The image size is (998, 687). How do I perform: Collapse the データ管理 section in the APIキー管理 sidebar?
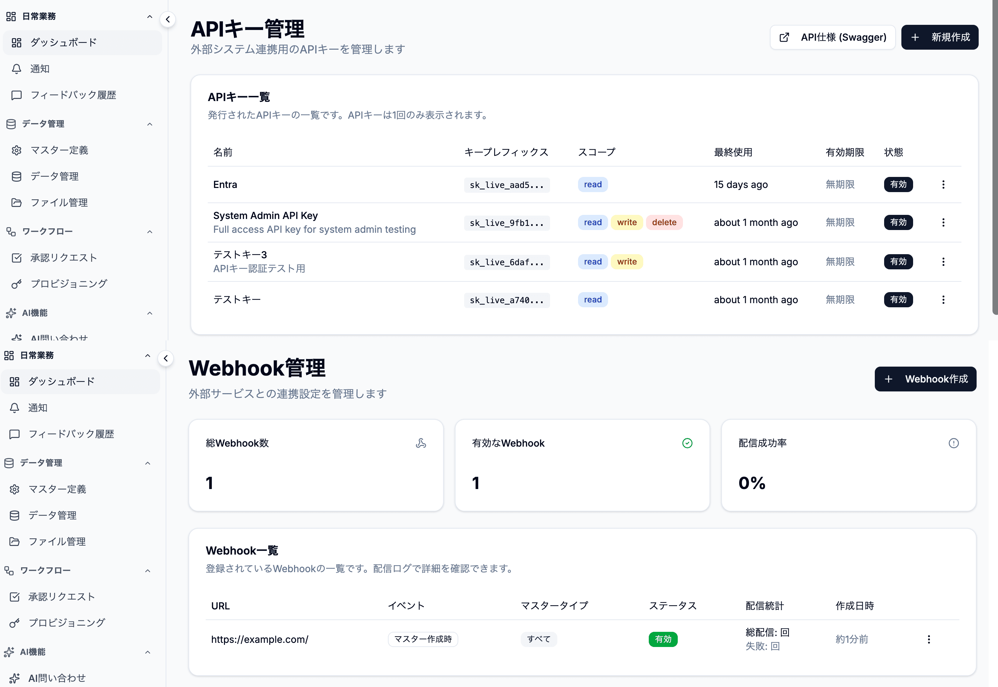(150, 124)
